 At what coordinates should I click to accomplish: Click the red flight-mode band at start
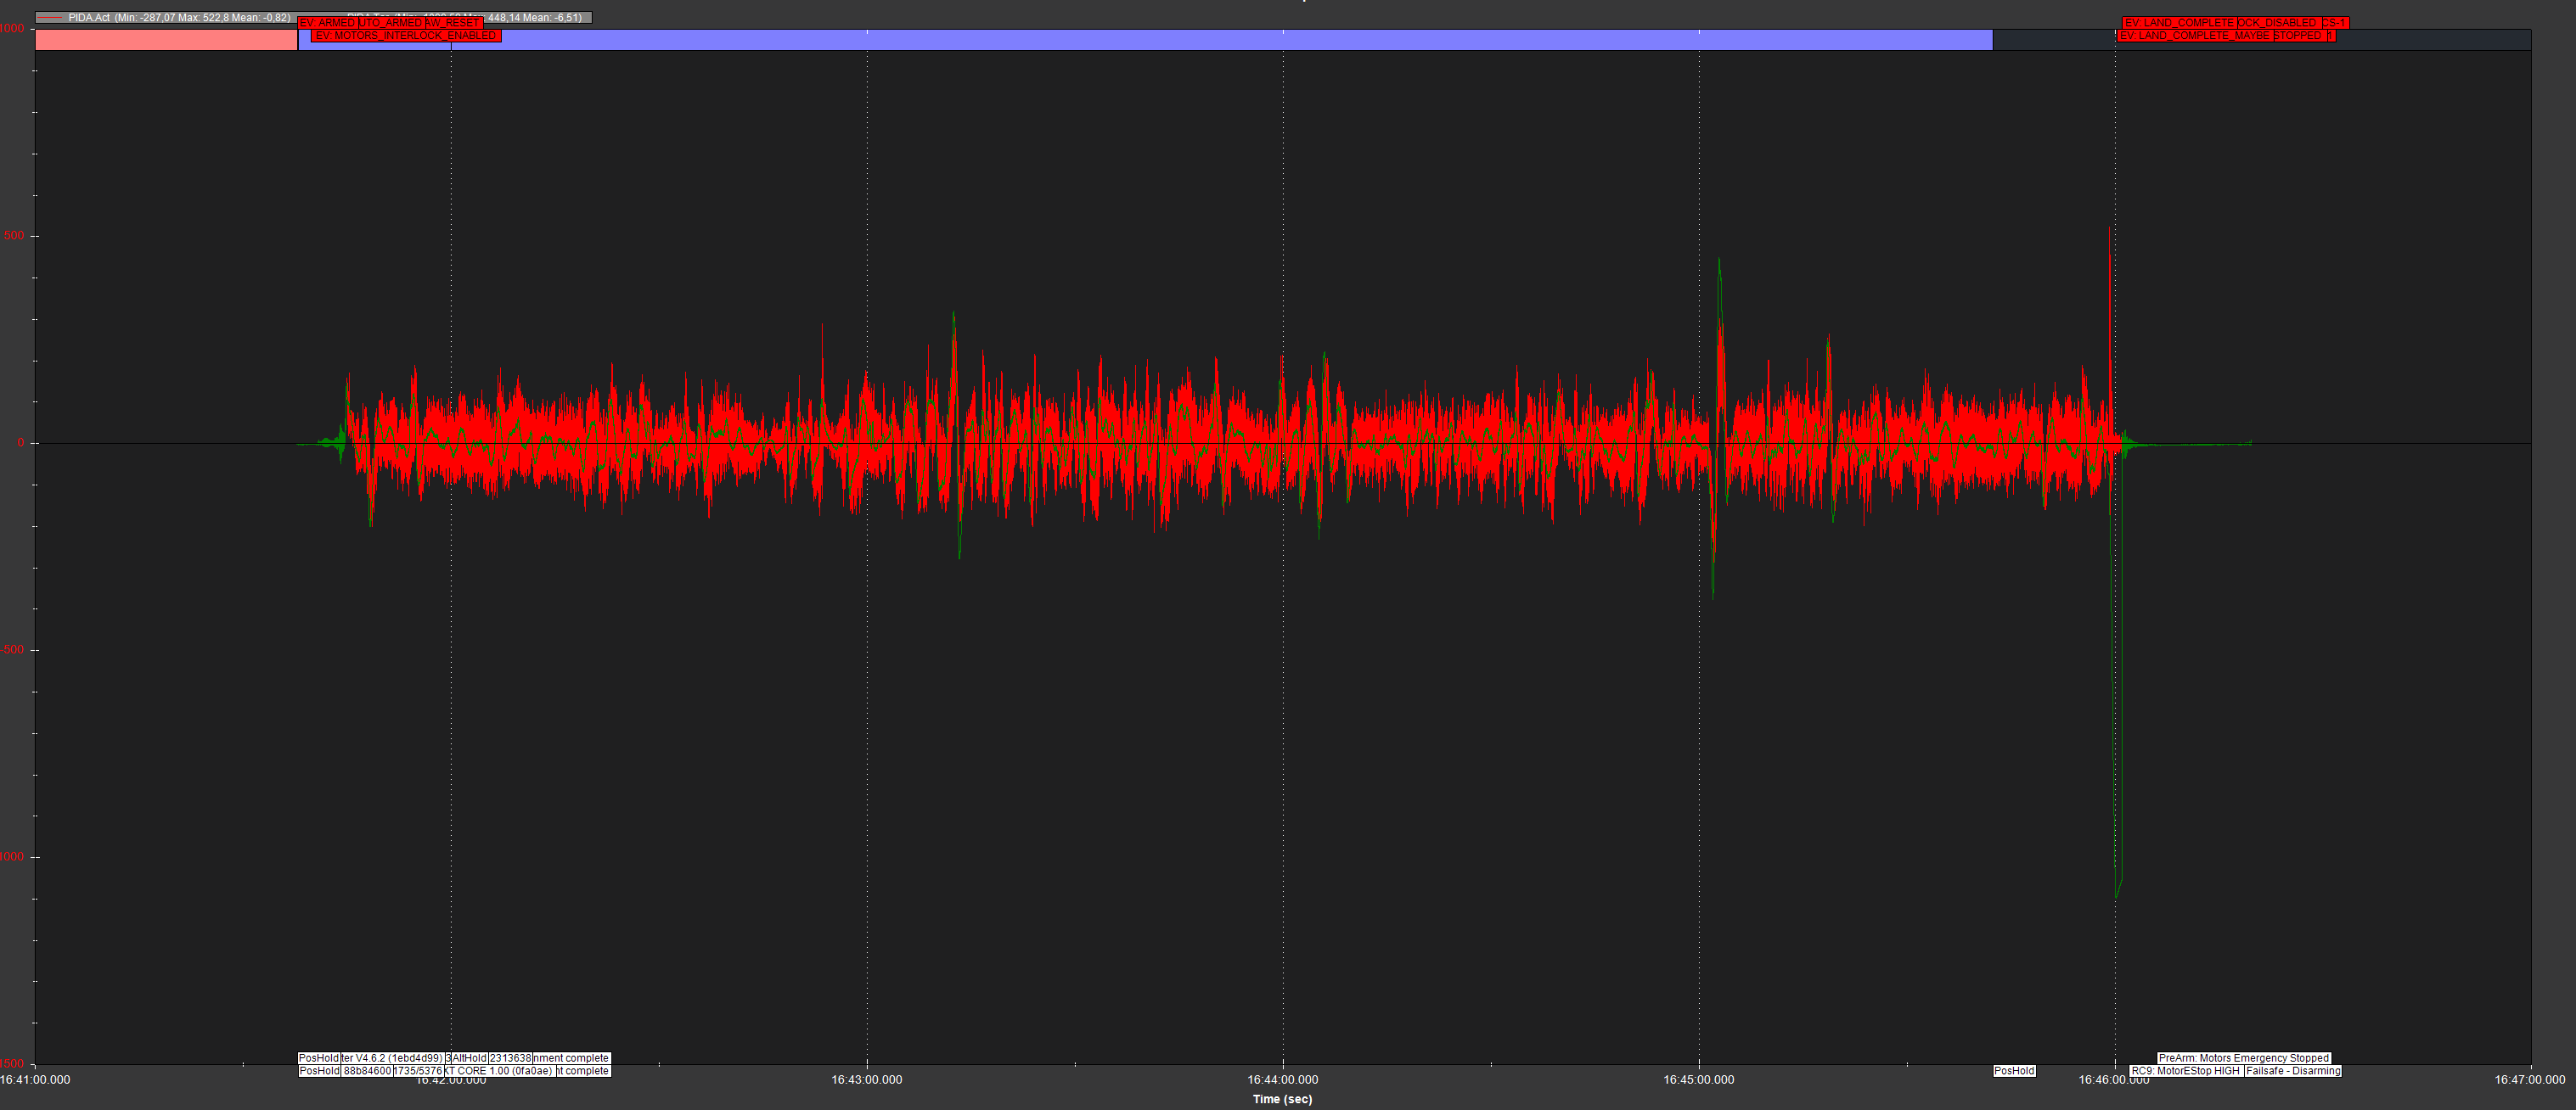pos(166,40)
